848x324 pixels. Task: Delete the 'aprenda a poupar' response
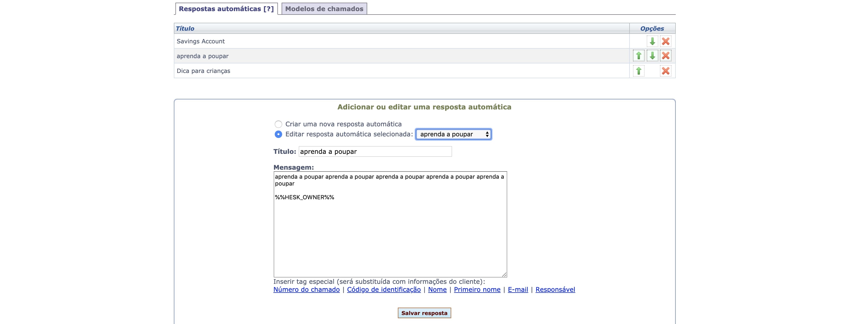click(x=665, y=56)
